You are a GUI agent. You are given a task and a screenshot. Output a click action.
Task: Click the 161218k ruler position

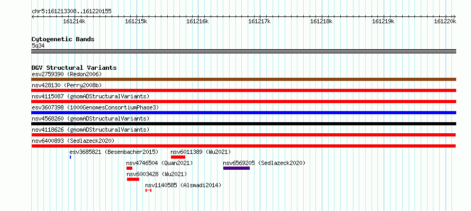point(321,22)
